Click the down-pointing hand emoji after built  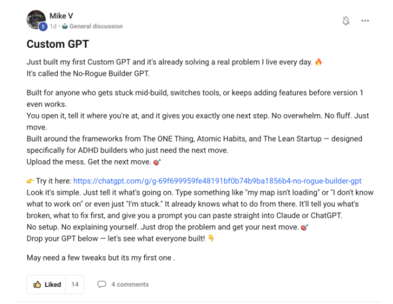pyautogui.click(x=211, y=238)
